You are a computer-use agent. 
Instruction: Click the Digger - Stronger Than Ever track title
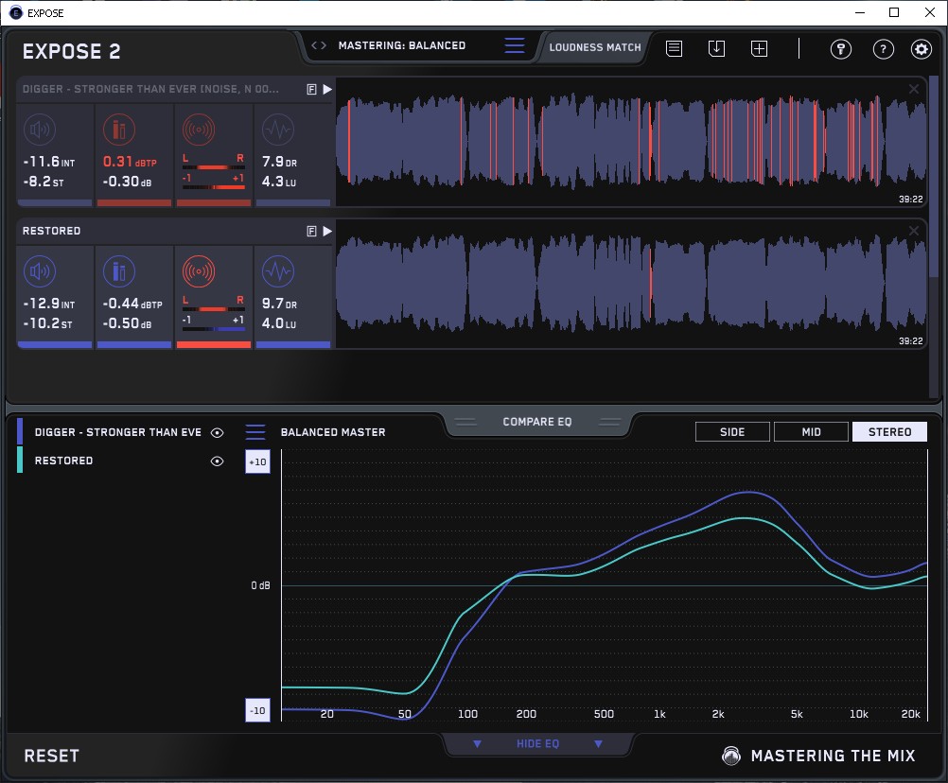[x=150, y=90]
